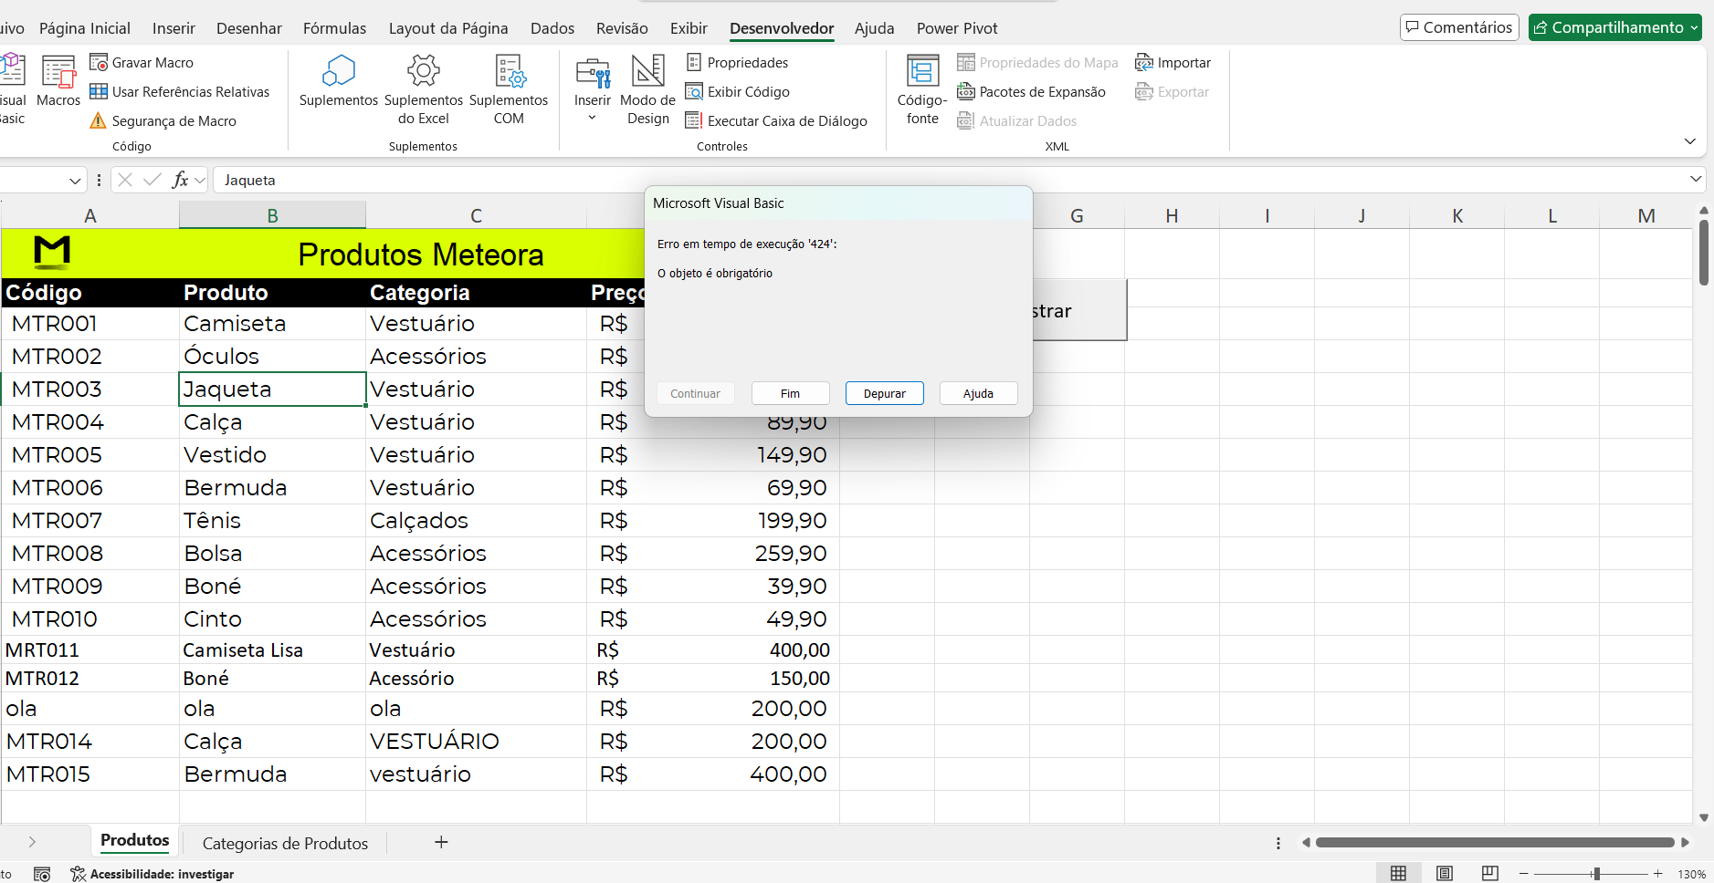Select the MTR007 cell
This screenshot has height=883, width=1714.
(90, 520)
